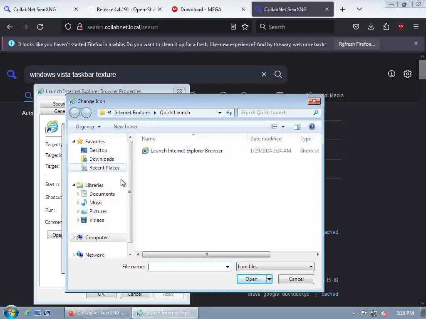Image resolution: width=426 pixels, height=319 pixels.
Task: Show hidden tray icons arrow
Action: [354, 313]
